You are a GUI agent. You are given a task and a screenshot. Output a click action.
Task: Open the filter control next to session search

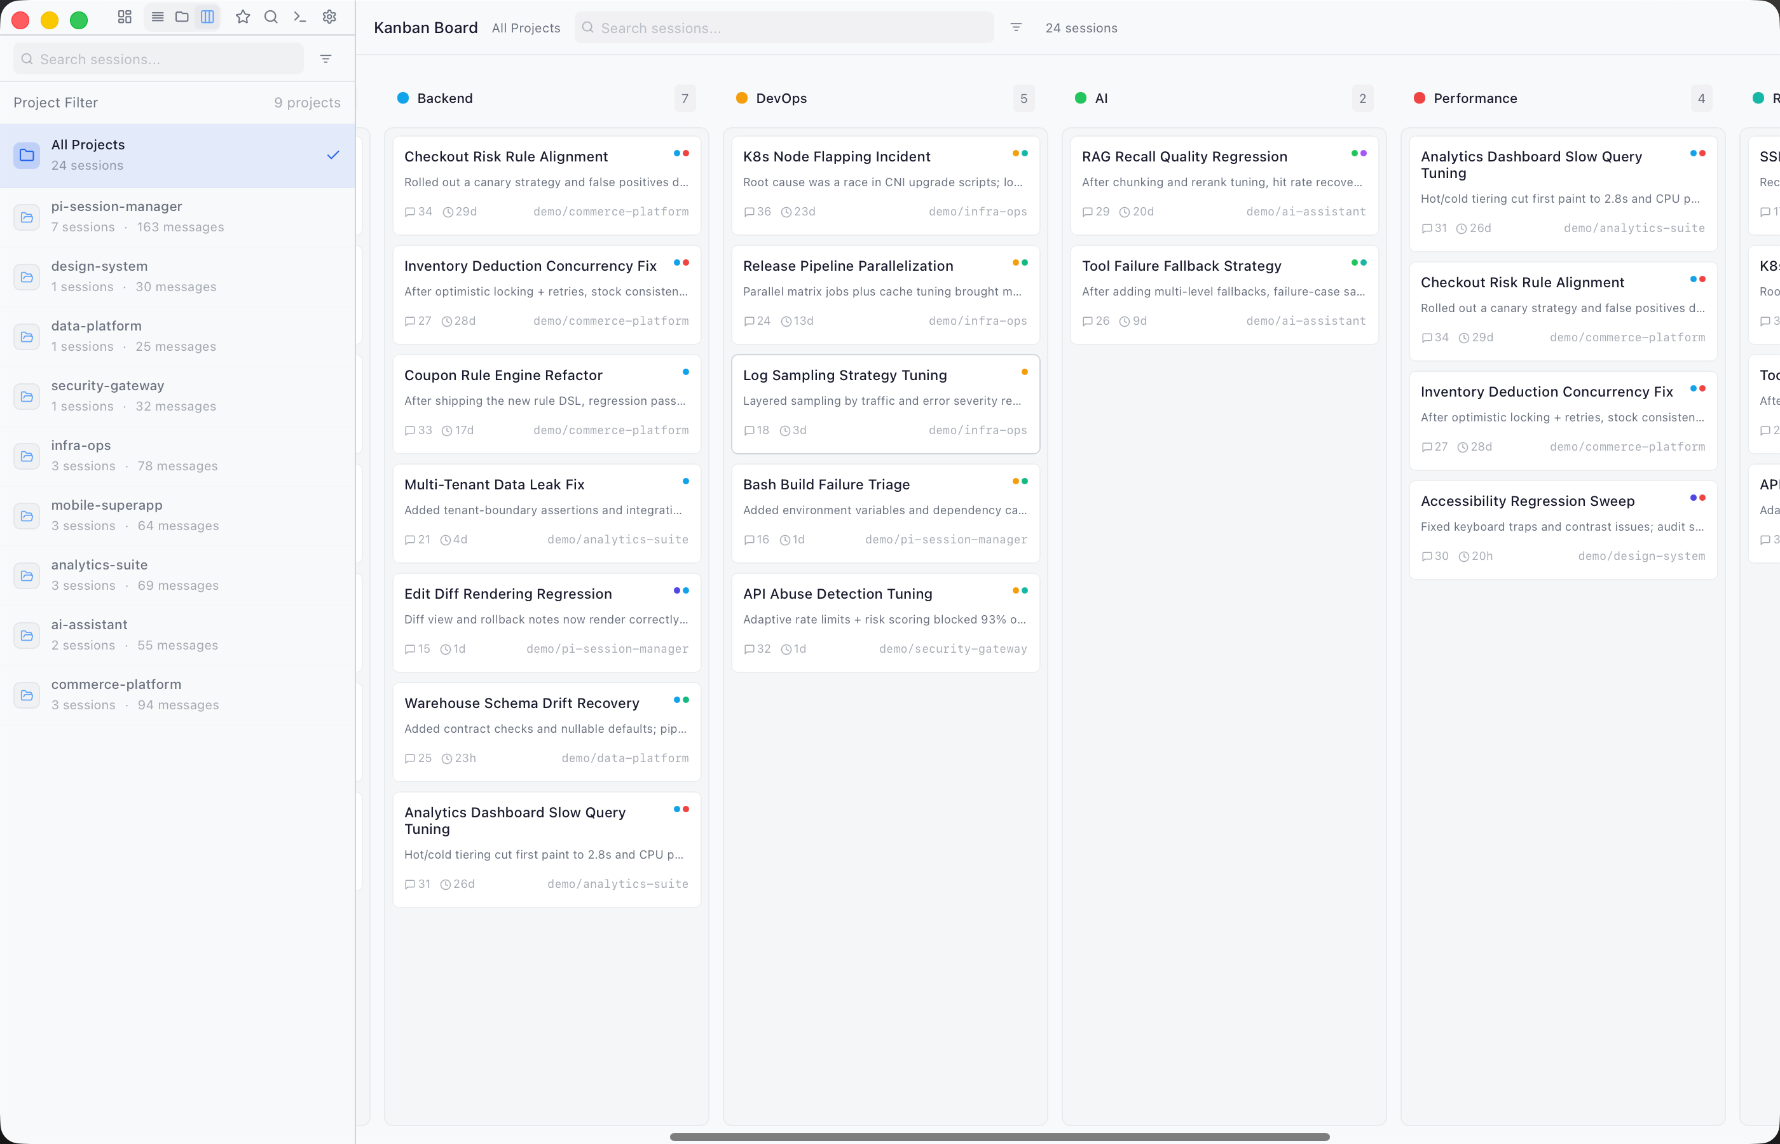pyautogui.click(x=1015, y=27)
